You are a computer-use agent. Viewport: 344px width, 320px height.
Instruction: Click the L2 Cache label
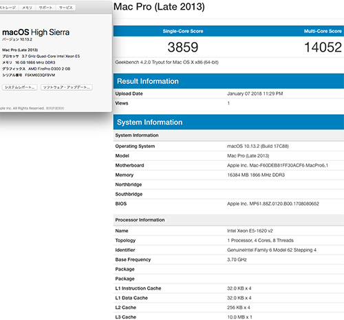point(125,308)
